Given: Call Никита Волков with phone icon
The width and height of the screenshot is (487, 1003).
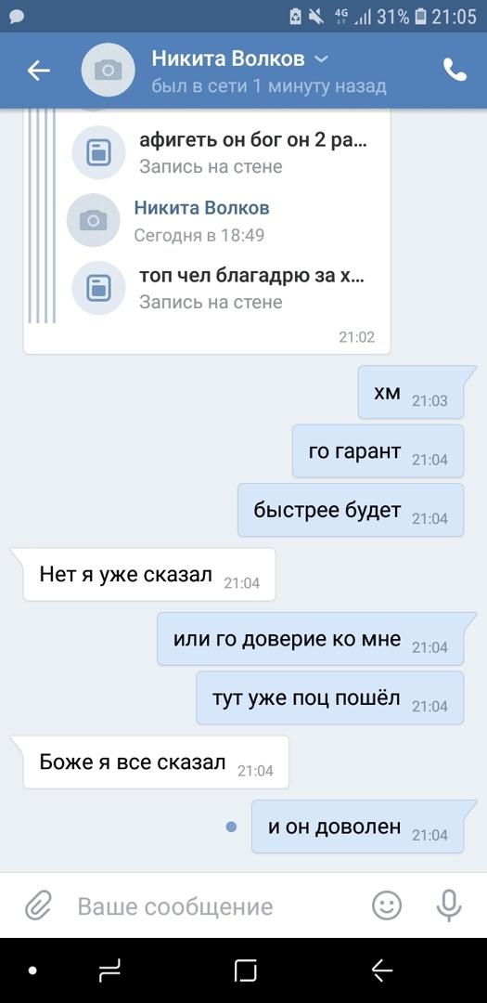Looking at the screenshot, I should point(455,71).
